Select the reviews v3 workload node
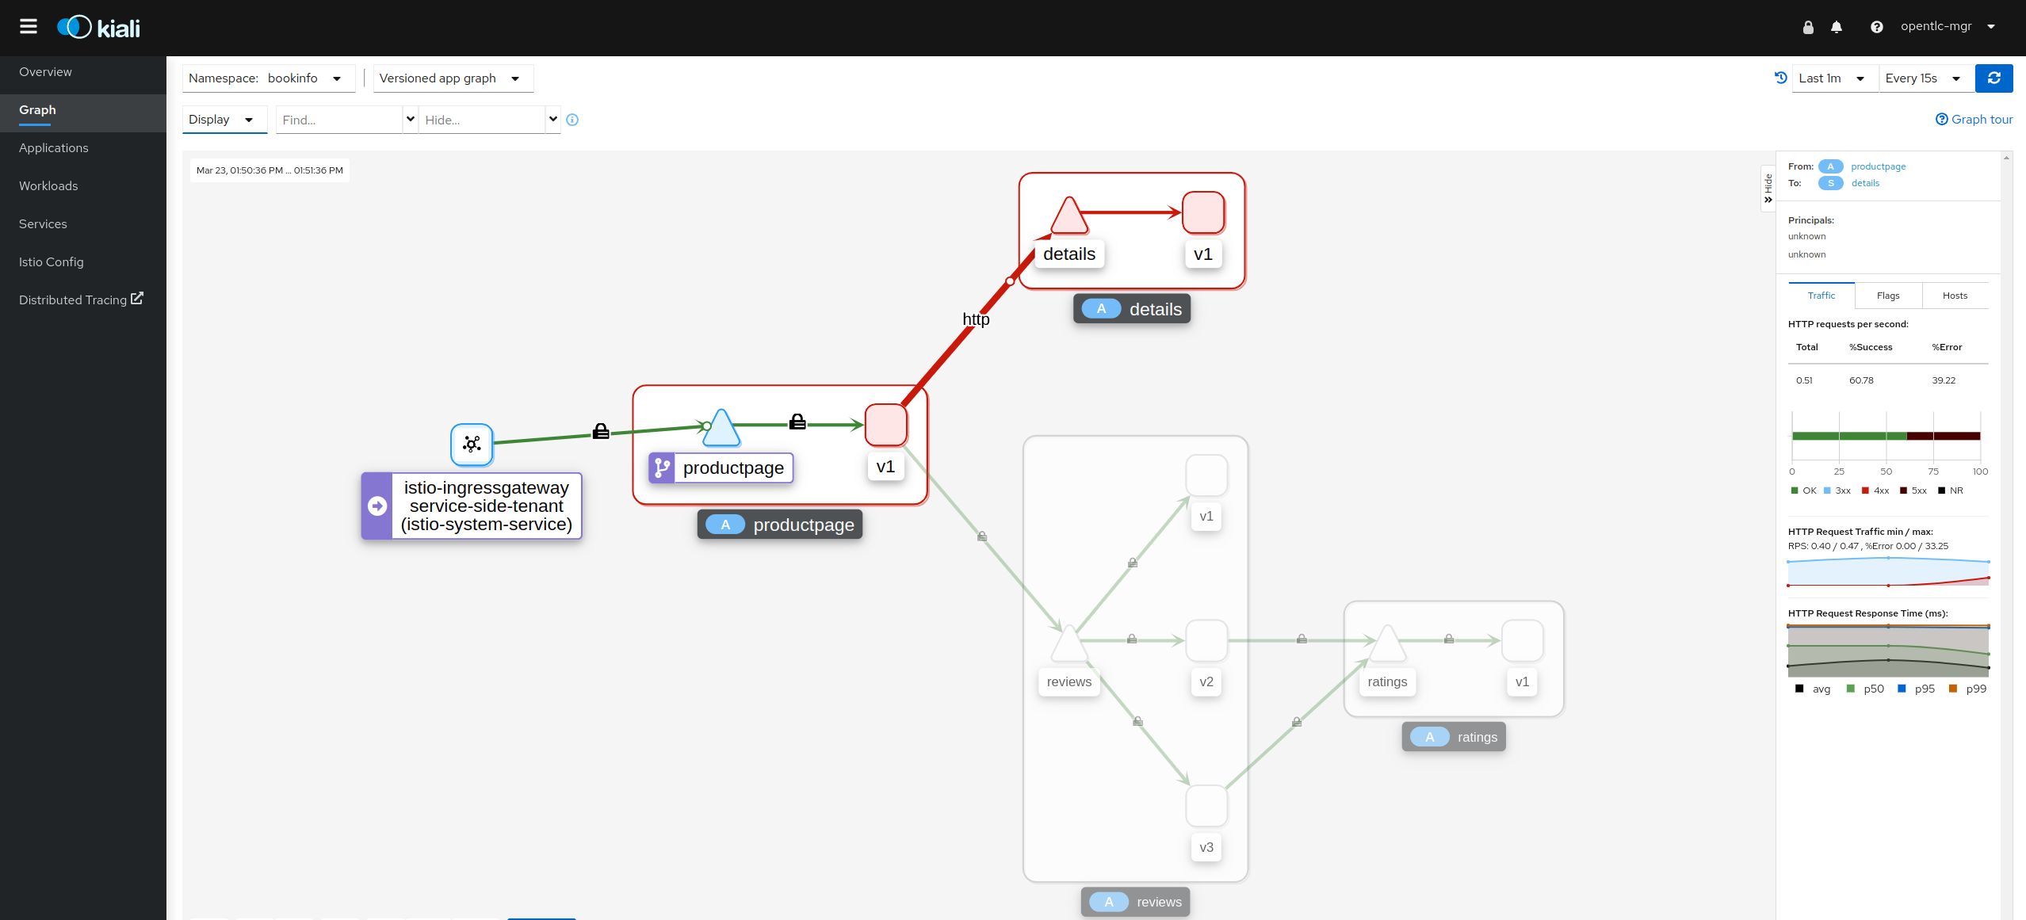The width and height of the screenshot is (2026, 920). point(1206,806)
